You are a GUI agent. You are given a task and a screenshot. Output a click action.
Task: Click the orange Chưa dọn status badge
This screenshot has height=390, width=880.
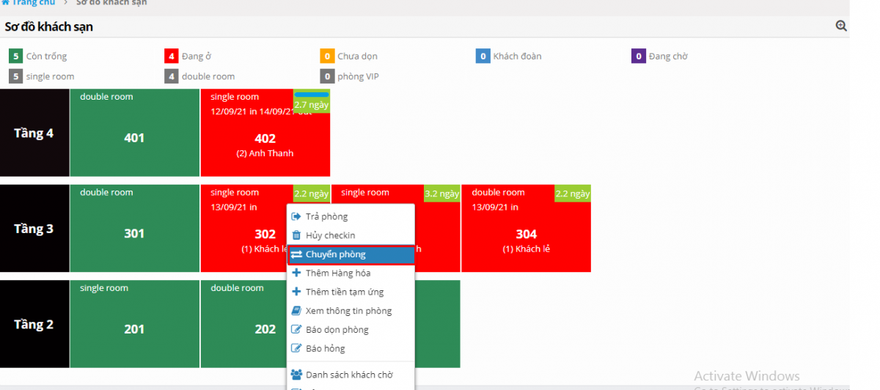[327, 56]
